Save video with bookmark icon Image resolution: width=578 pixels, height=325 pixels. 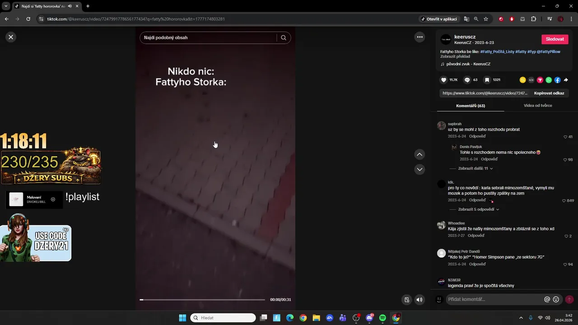(x=487, y=80)
